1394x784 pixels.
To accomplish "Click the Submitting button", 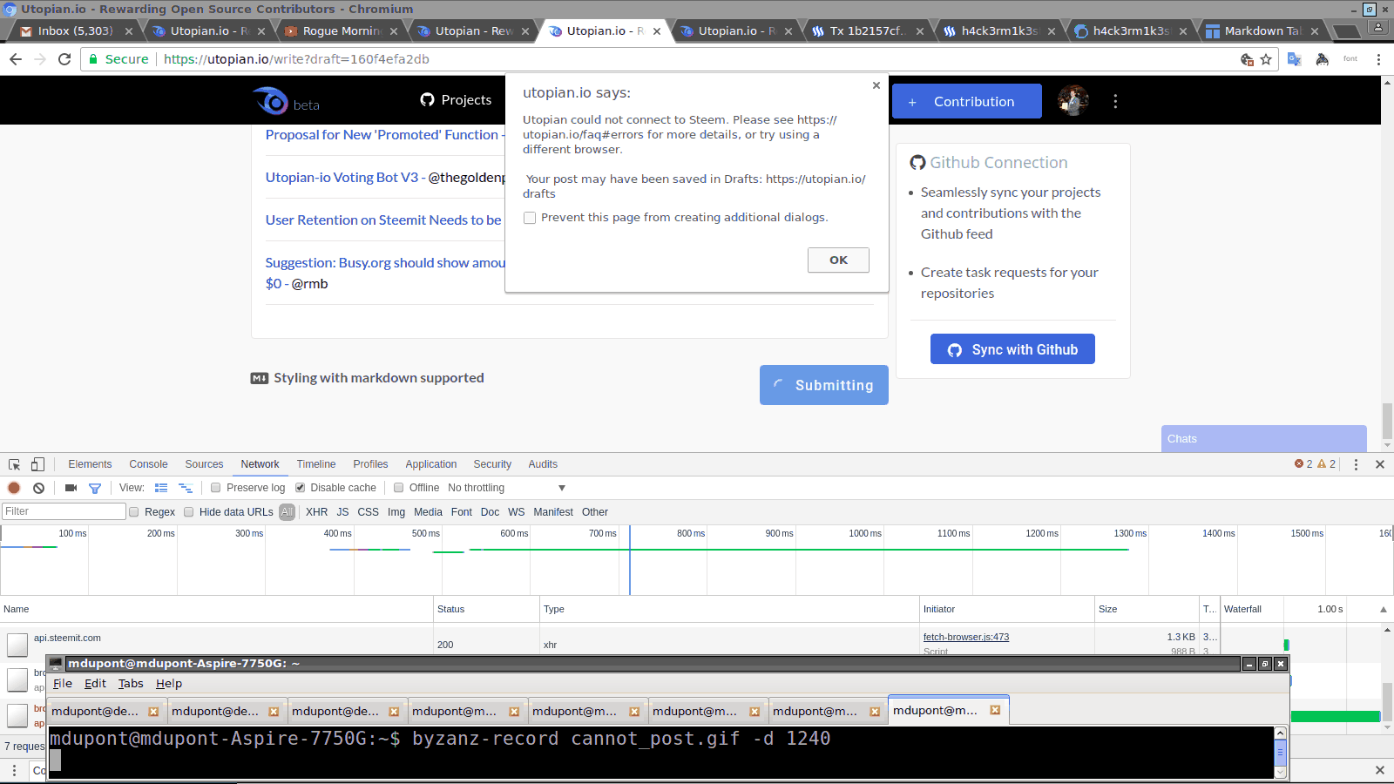I will tap(824, 385).
